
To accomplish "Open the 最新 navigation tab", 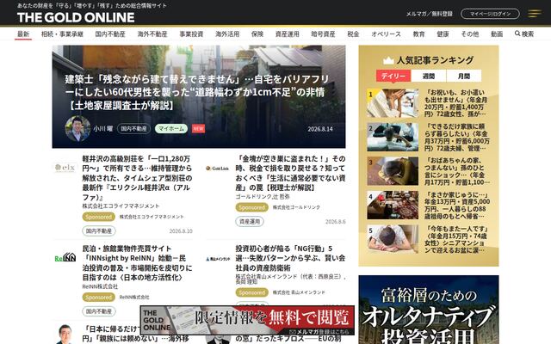I will click(x=23, y=34).
